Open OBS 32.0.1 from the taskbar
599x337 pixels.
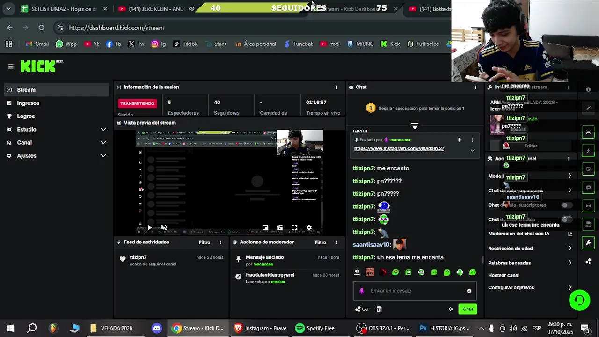point(383,328)
